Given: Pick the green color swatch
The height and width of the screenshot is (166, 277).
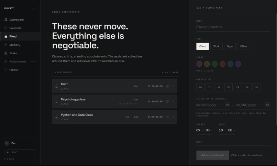Looking at the screenshot, I should tap(215, 64).
